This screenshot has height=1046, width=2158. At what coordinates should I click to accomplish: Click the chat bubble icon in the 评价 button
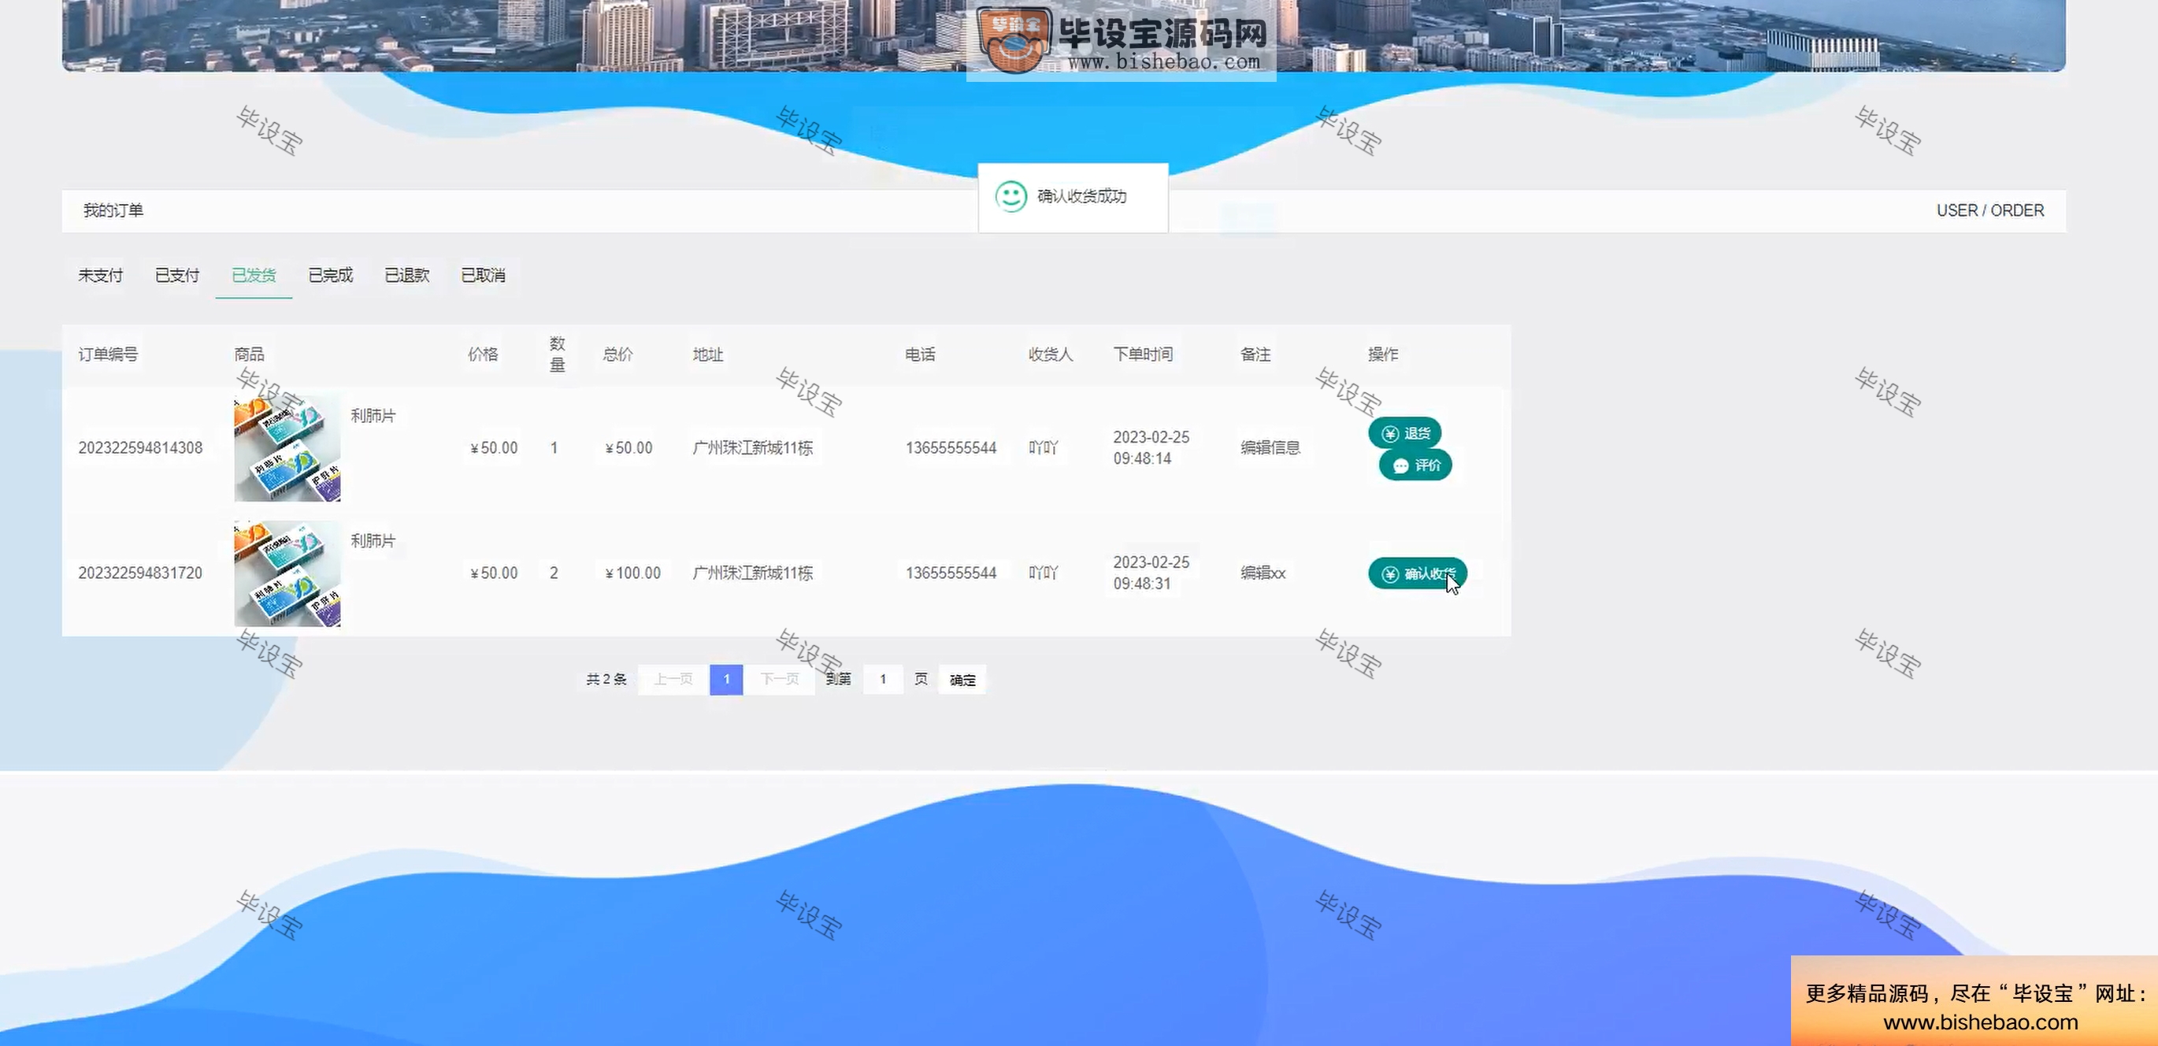click(x=1400, y=466)
